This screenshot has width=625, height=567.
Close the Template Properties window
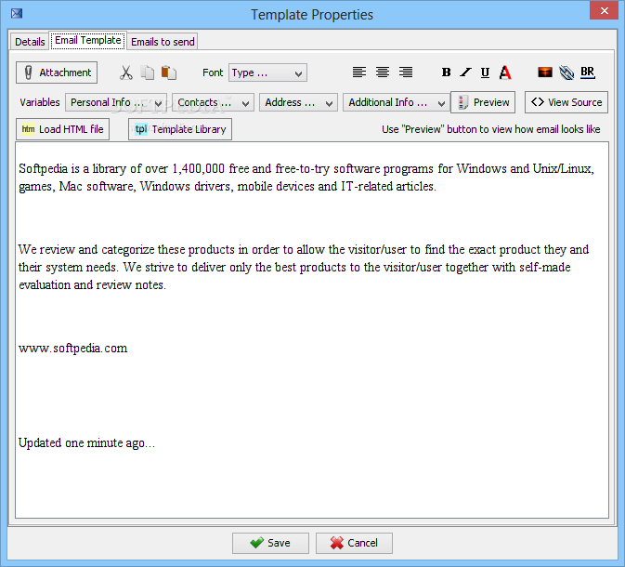[x=604, y=10]
